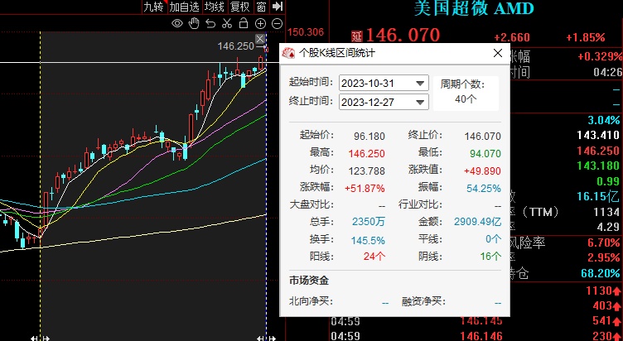623x341 pixels.
Task: Click the 市场资金 section heading
Action: tap(309, 281)
